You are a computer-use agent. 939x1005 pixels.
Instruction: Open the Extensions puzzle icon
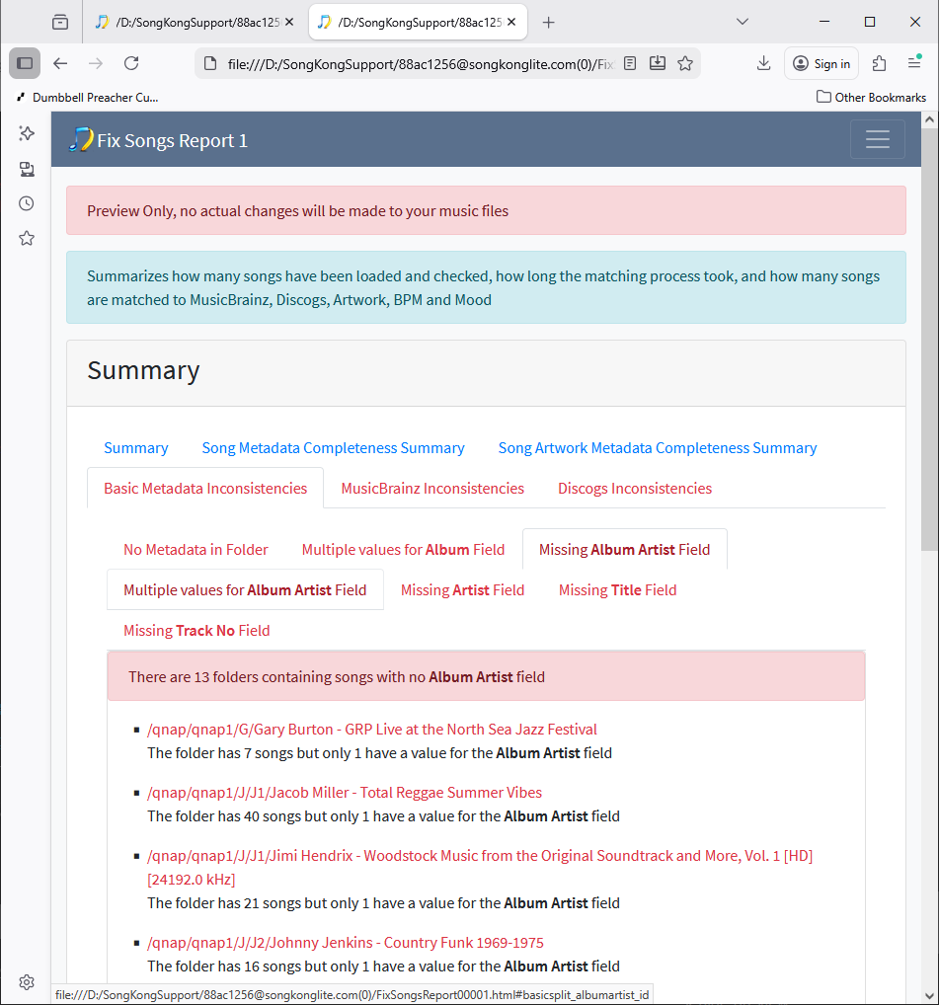coord(879,63)
